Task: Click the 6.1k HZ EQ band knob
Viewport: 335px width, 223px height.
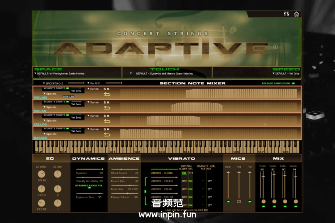Action: (x=42, y=174)
